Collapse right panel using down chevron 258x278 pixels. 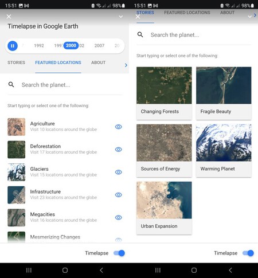[x=249, y=17]
